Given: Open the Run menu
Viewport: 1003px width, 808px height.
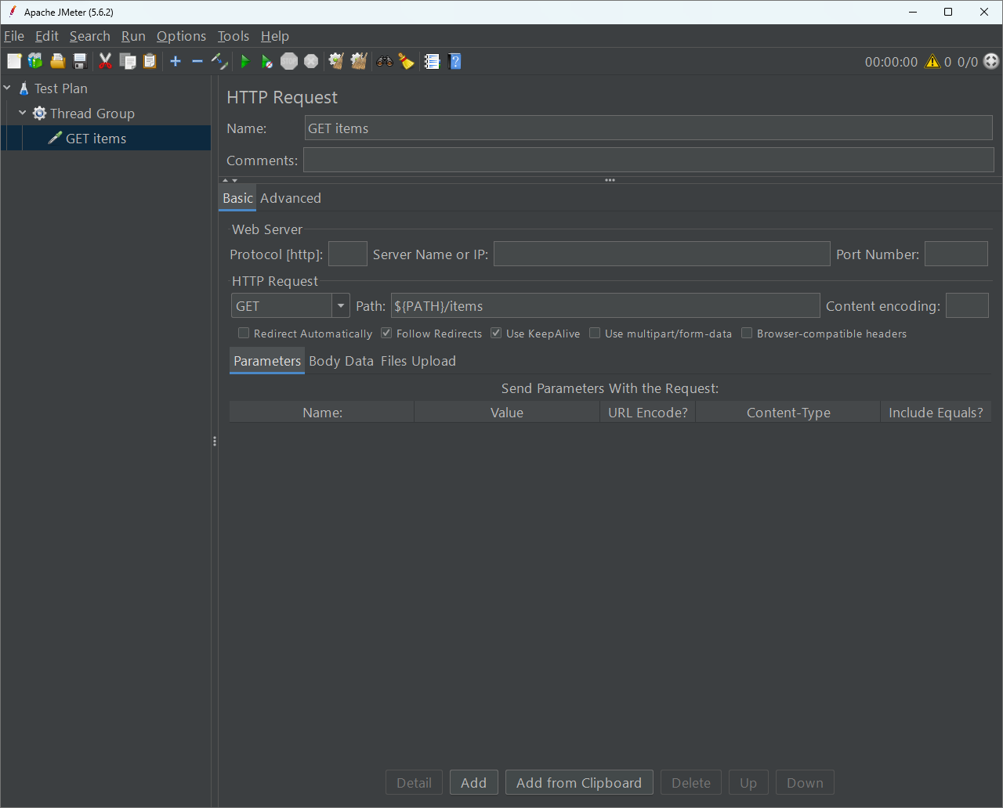Looking at the screenshot, I should (x=133, y=36).
